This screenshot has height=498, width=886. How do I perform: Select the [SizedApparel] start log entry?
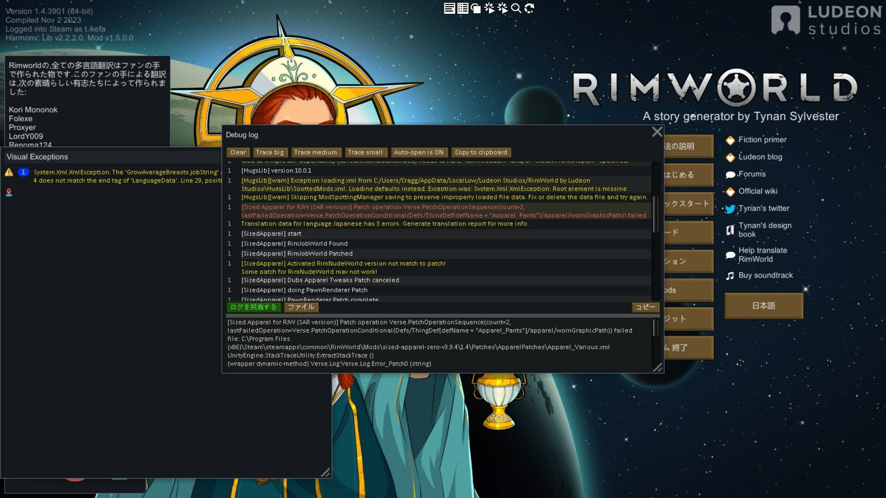click(x=439, y=234)
